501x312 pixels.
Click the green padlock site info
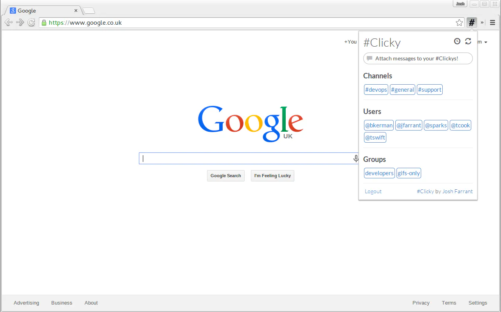(44, 23)
